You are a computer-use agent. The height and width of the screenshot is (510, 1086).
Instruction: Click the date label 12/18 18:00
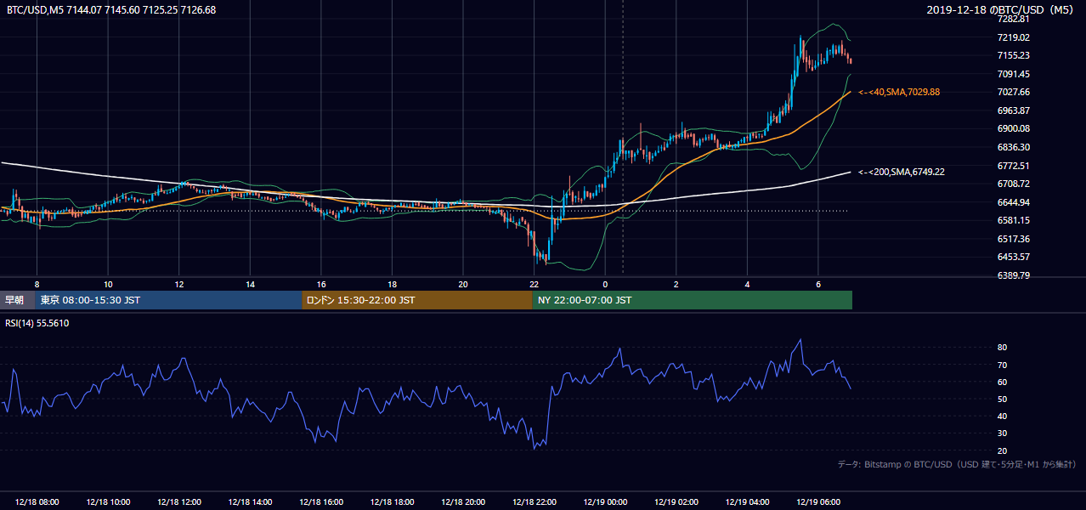click(392, 502)
